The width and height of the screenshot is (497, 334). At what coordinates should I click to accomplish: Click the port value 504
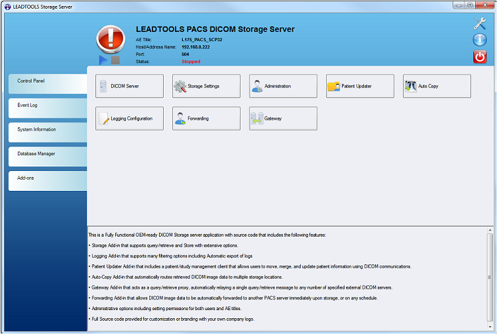click(x=186, y=54)
